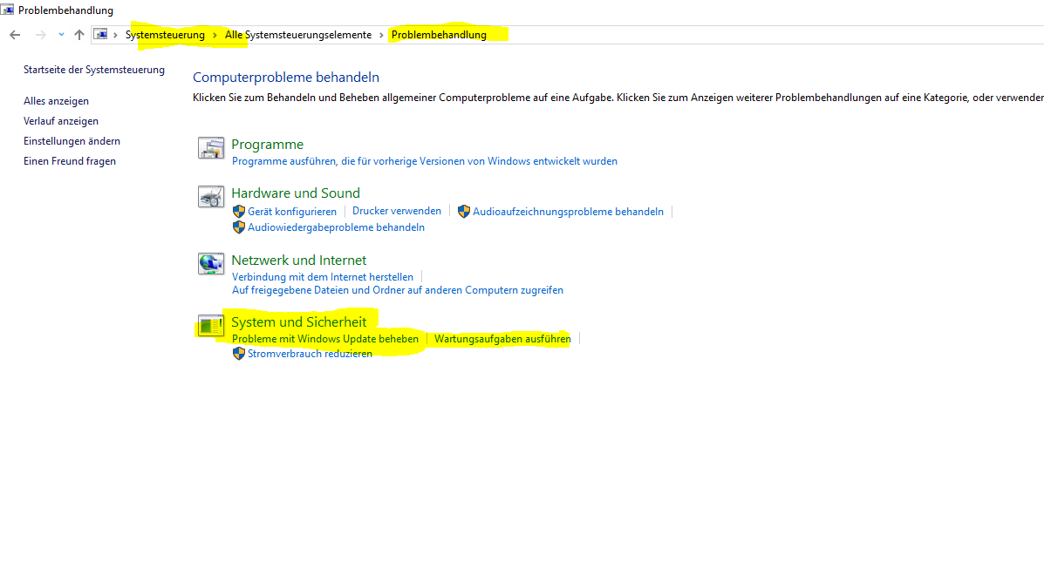Open the Programme category heading
1044x582 pixels.
tap(267, 145)
